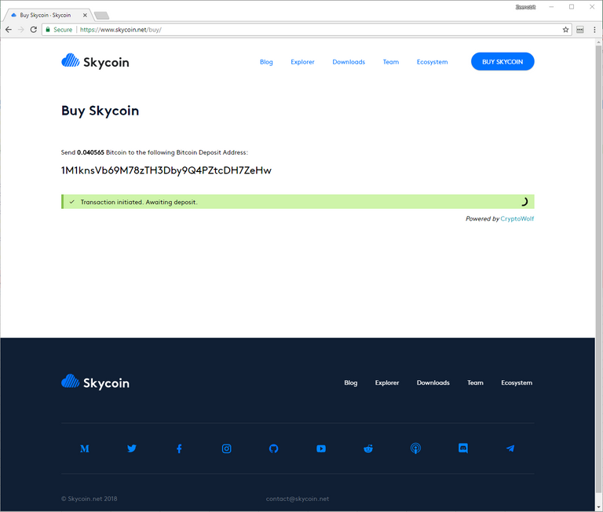Screen dimensions: 603x512
Task: Open the Team link in the footer
Action: (475, 382)
